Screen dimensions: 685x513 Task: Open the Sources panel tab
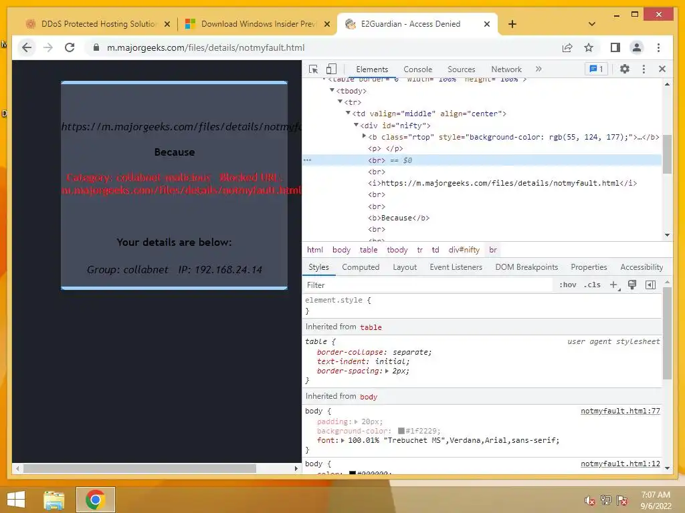[x=462, y=69]
